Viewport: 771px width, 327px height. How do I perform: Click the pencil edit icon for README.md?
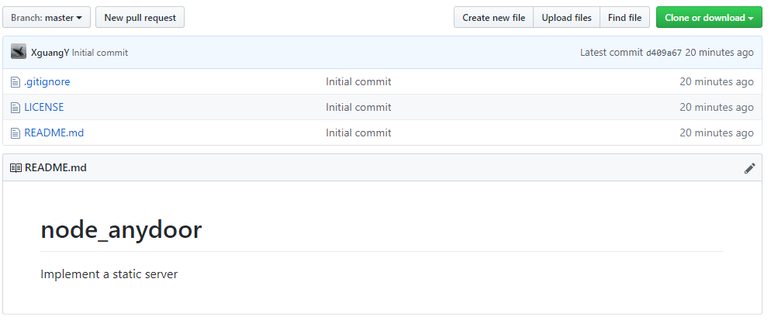pos(749,168)
